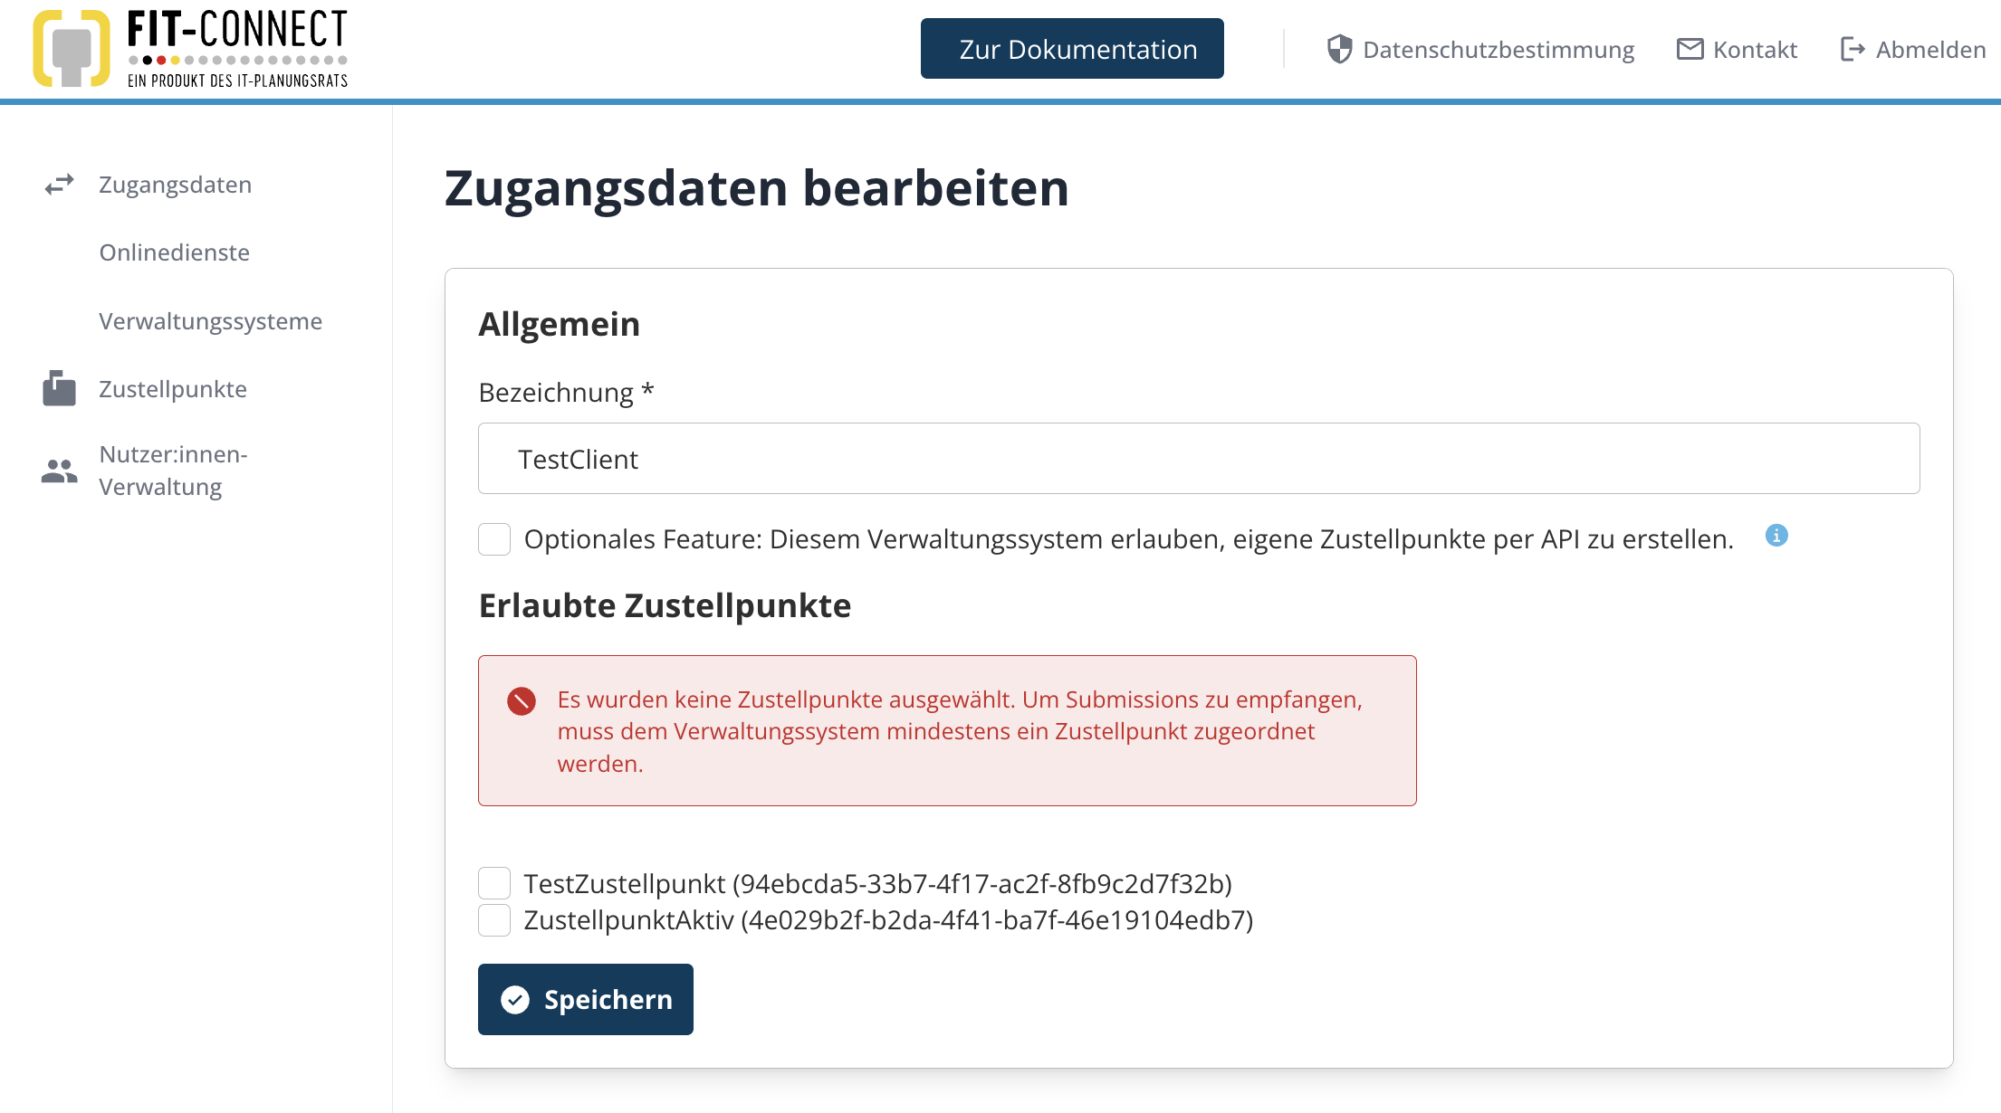This screenshot has width=2001, height=1113.
Task: Open Onlinedienste in the sidebar
Action: pyautogui.click(x=175, y=252)
